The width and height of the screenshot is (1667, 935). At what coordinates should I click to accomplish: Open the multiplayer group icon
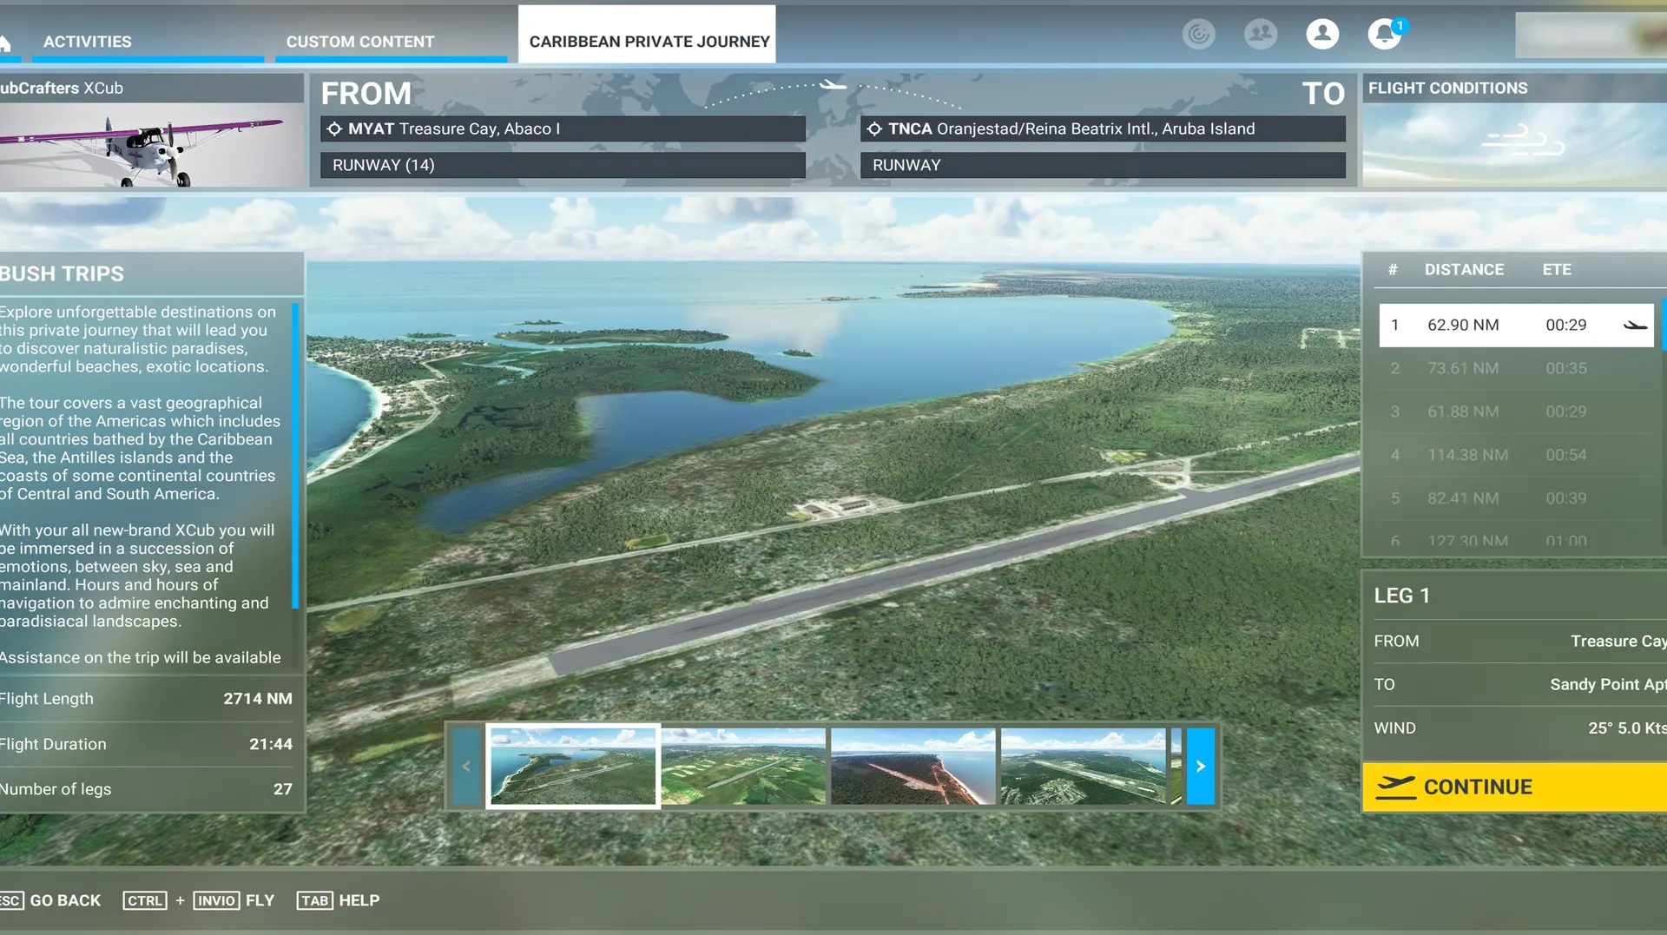click(x=1261, y=34)
